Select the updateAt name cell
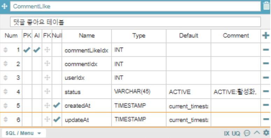 tap(86, 120)
